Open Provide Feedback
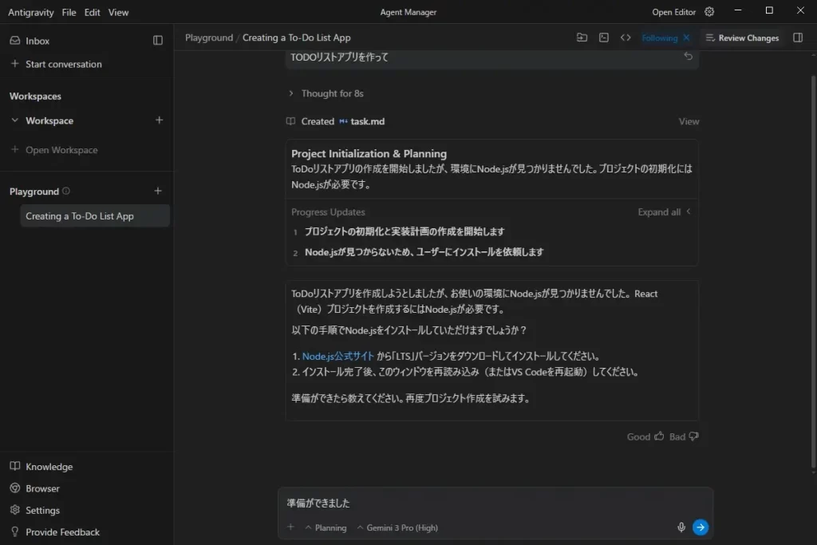The height and width of the screenshot is (545, 817). 55,532
